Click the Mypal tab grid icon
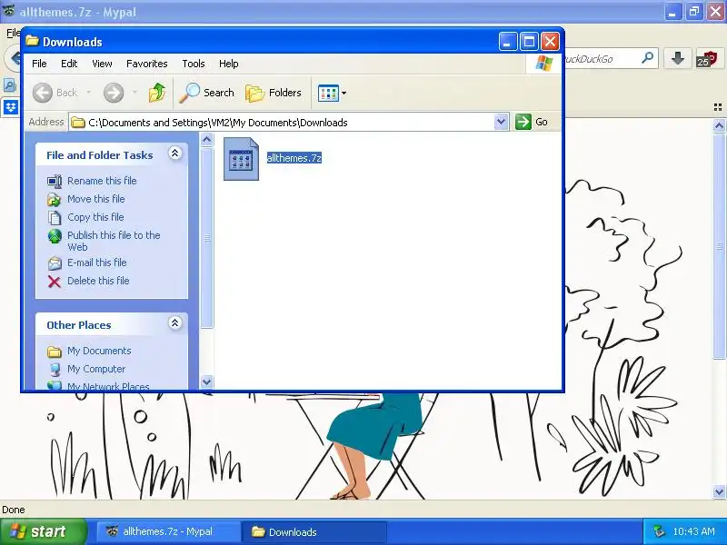The width and height of the screenshot is (727, 545). pos(718,107)
